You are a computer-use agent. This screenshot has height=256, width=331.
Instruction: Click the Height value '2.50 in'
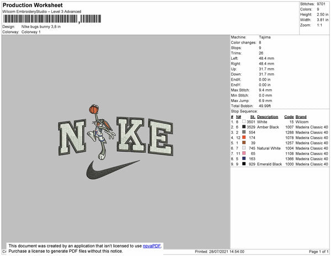click(x=322, y=14)
